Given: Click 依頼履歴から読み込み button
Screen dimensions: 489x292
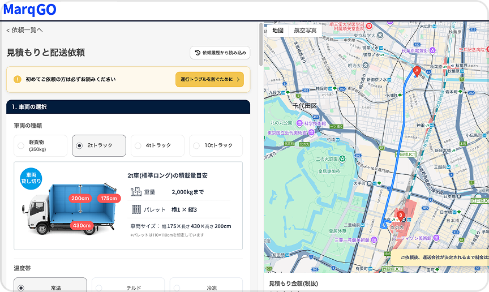Looking at the screenshot, I should pos(220,53).
